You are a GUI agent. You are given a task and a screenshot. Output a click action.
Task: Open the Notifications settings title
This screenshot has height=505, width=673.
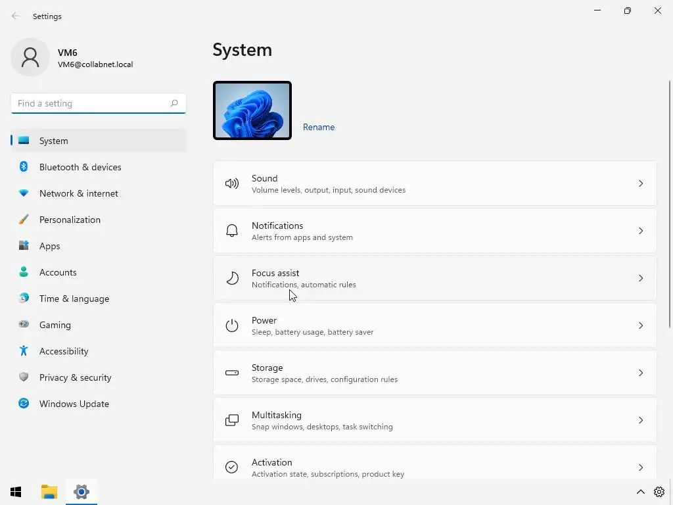point(277,226)
